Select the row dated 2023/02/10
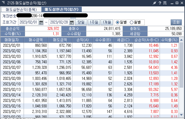185x119 pixels. 90,84
